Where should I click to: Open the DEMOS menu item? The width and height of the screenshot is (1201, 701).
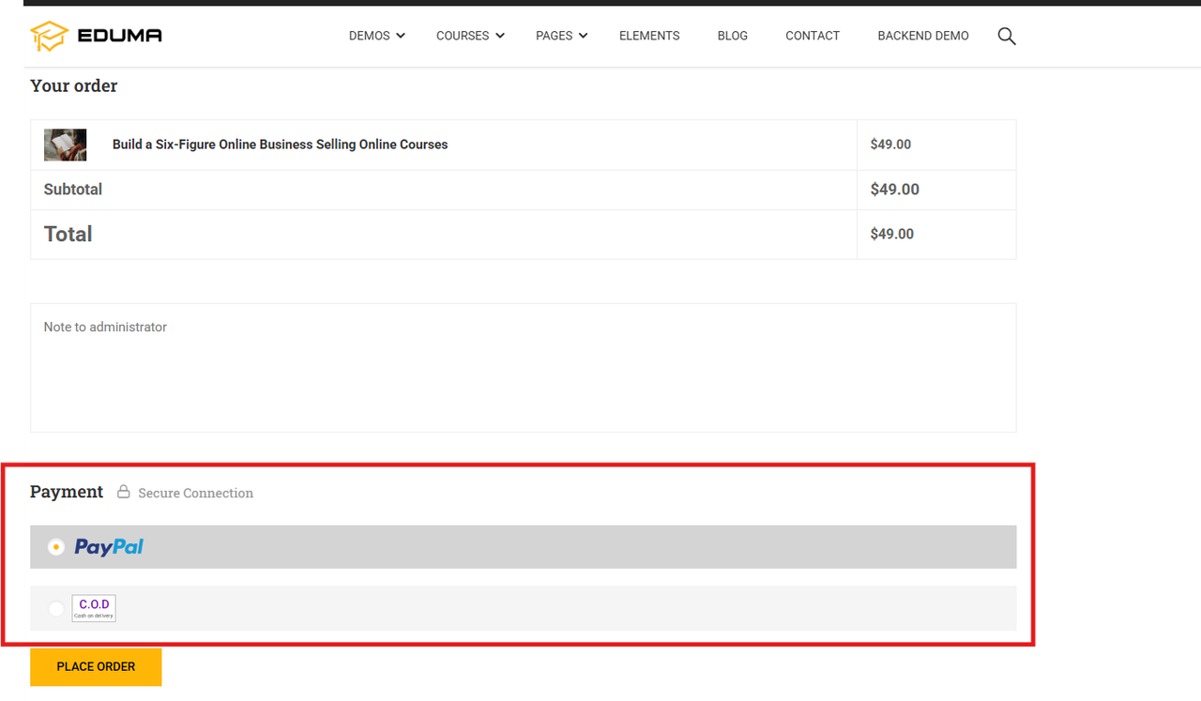tap(369, 36)
